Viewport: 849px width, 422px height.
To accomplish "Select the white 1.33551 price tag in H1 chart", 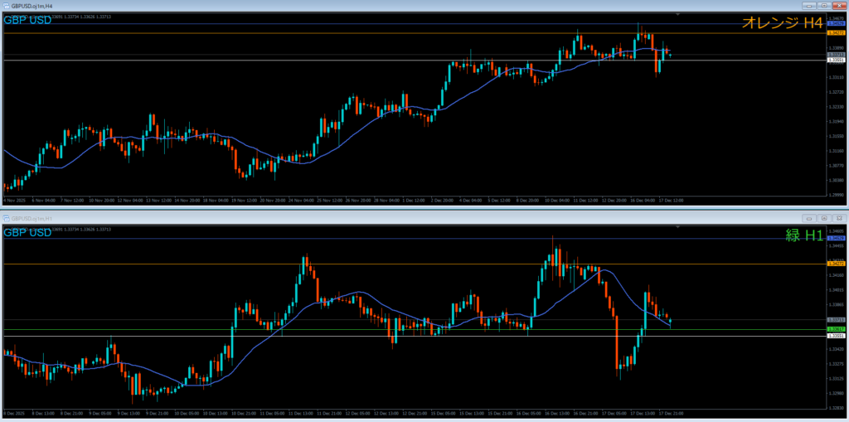I will coord(836,336).
